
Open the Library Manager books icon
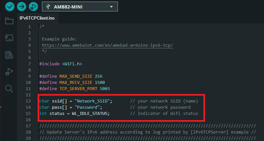click(9, 55)
